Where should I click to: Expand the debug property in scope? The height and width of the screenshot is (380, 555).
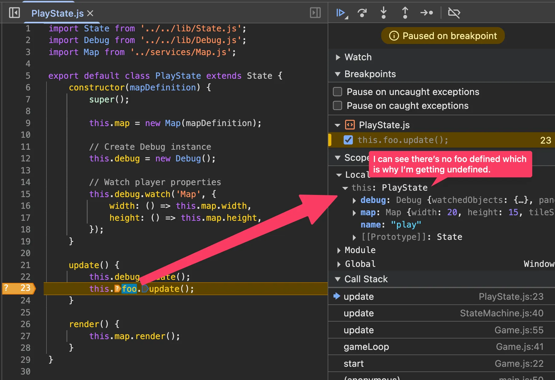354,200
